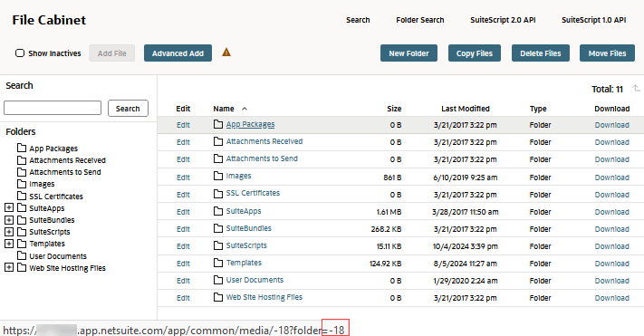Click the Attachments Received folder icon in the table
The image size is (644, 336).
pyautogui.click(x=218, y=141)
